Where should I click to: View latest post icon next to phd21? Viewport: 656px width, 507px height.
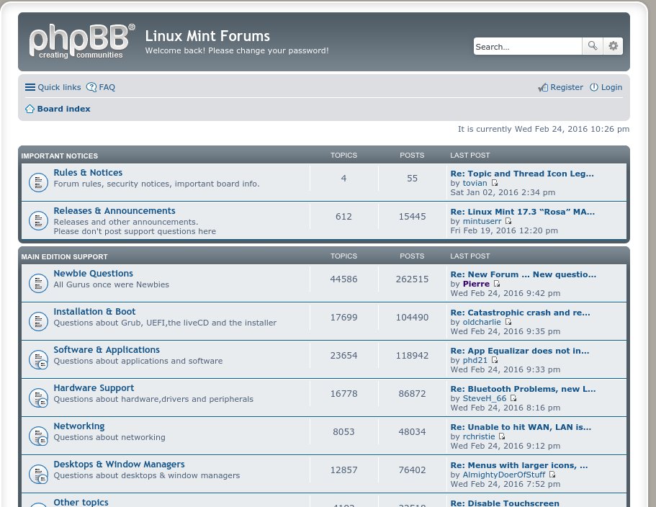495,360
